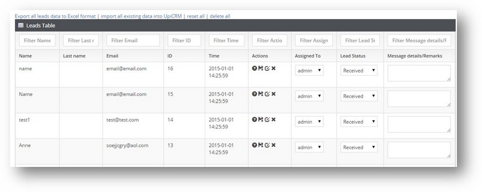
Task: Click the ID column header
Action: (170, 56)
